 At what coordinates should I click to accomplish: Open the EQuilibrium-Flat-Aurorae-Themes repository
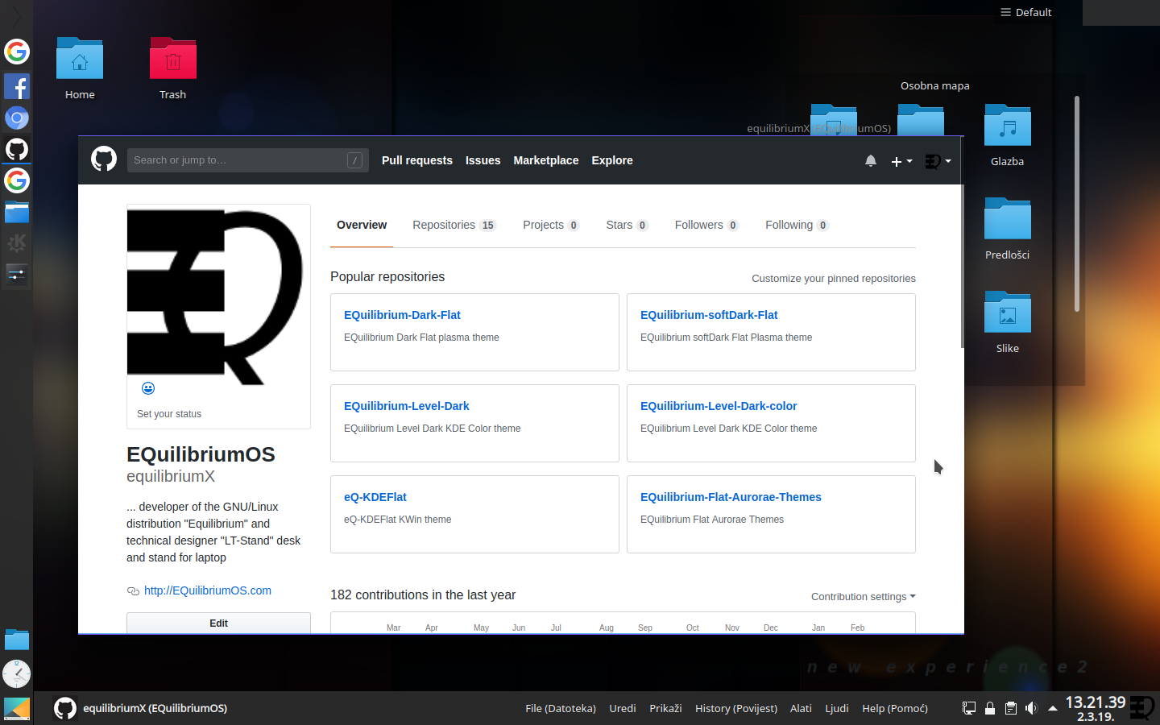[x=731, y=497]
